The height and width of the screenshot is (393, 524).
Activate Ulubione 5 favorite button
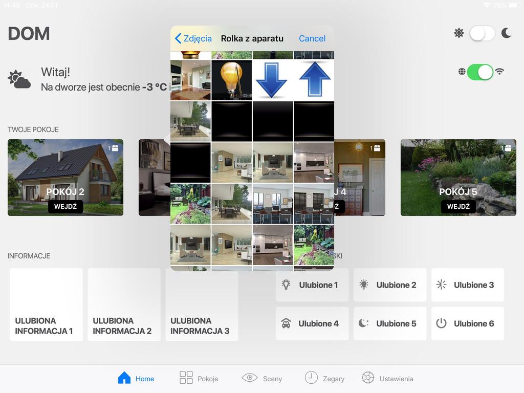390,323
